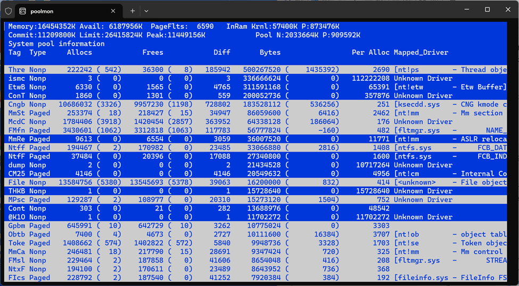This screenshot has width=519, height=286.
Task: Click the NtfF tag with uppercase F
Action: (x=17, y=156)
